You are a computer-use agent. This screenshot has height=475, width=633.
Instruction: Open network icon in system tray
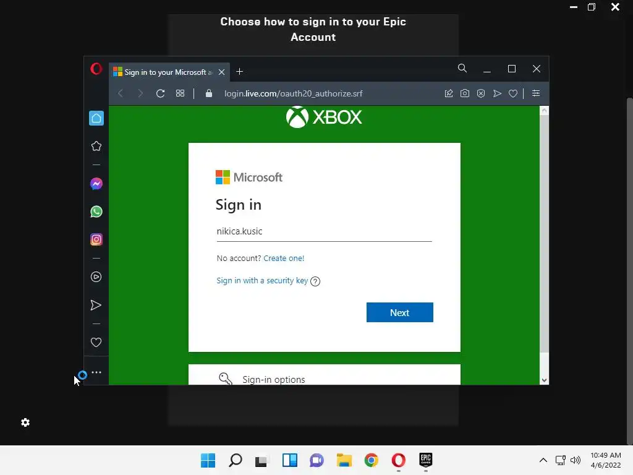click(x=560, y=460)
